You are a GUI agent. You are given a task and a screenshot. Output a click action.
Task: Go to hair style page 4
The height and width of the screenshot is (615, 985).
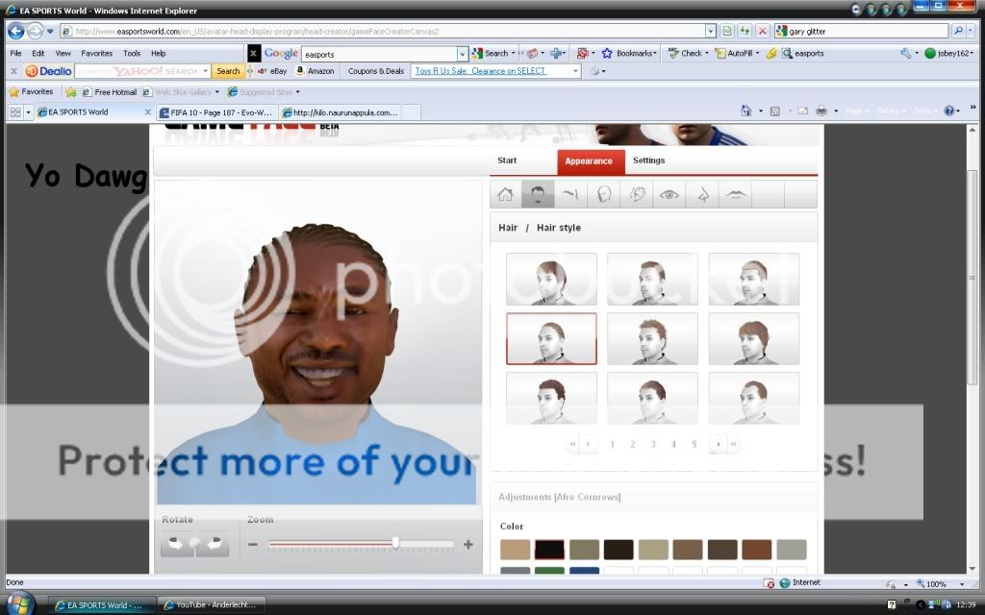pyautogui.click(x=673, y=444)
